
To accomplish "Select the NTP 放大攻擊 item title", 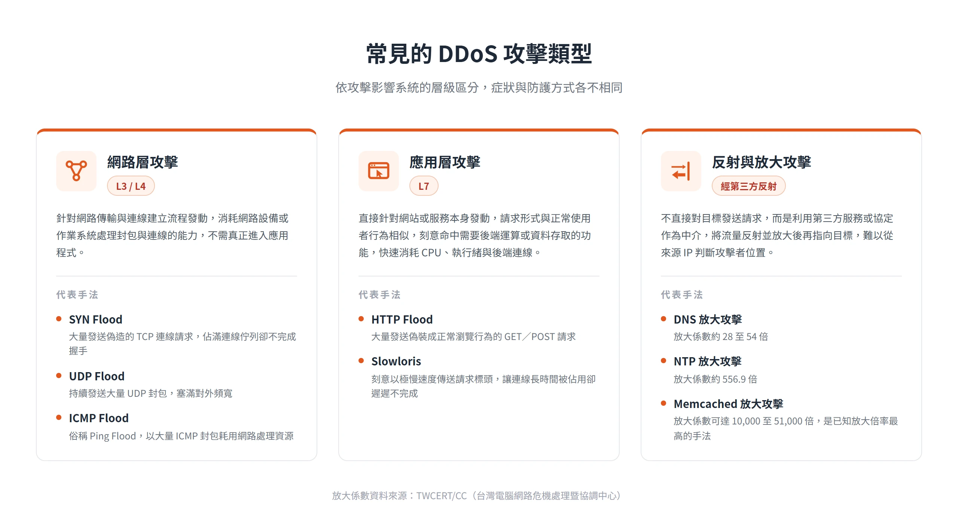I will tap(708, 361).
